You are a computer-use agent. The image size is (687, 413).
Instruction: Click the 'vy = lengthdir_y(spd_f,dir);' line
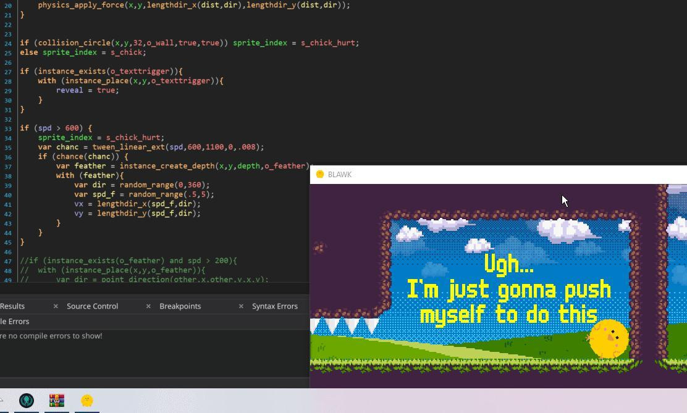[138, 213]
